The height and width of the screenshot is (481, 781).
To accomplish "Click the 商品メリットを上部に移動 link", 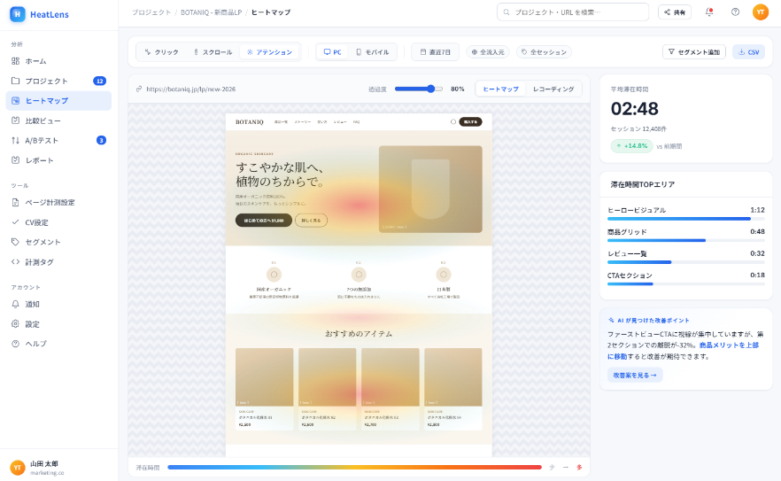I will coord(683,351).
